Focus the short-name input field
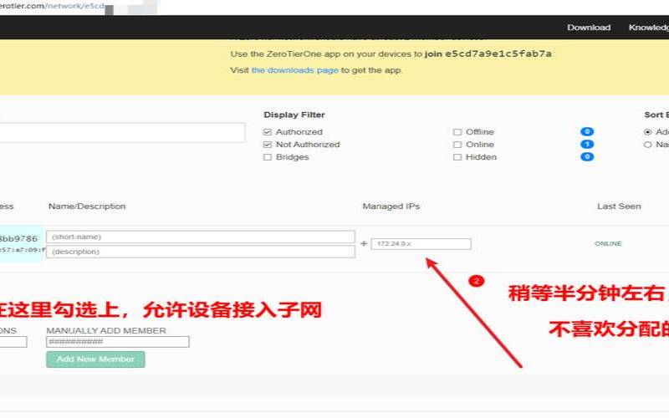This screenshot has width=669, height=418. (201, 237)
